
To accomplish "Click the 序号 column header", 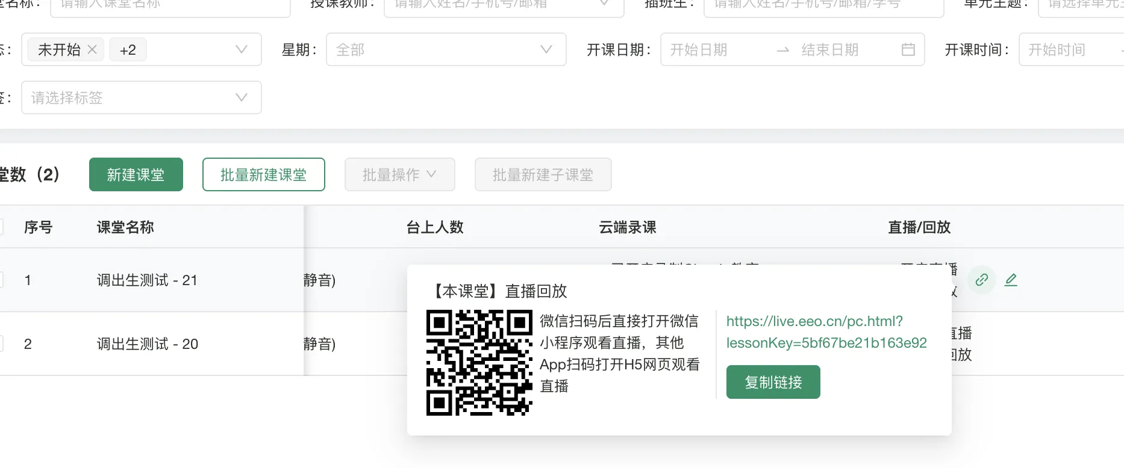I will pos(39,227).
